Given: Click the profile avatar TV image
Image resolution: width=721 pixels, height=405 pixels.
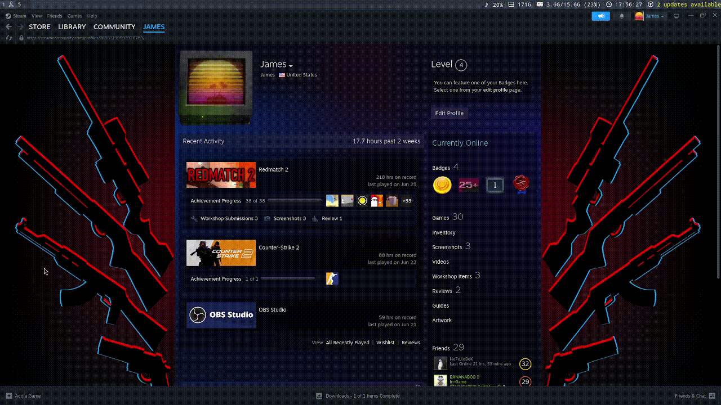Looking at the screenshot, I should click(216, 88).
